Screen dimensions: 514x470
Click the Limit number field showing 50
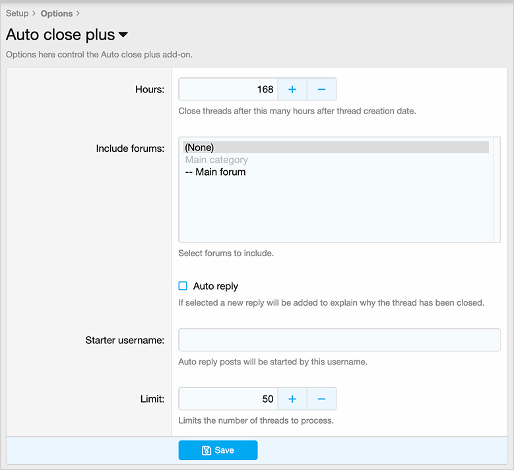click(x=228, y=399)
